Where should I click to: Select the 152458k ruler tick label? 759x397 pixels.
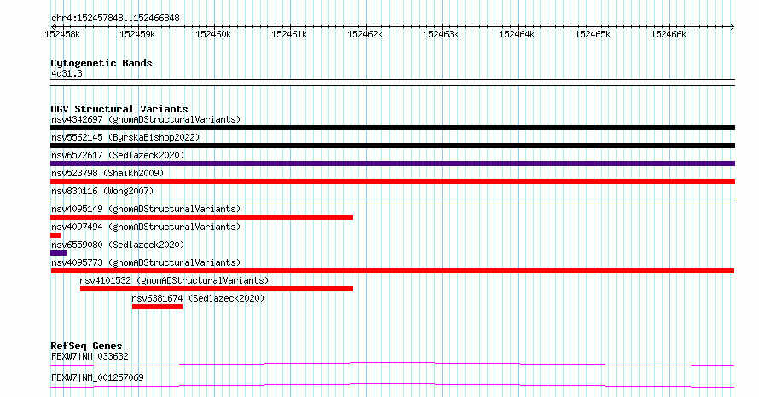click(62, 34)
